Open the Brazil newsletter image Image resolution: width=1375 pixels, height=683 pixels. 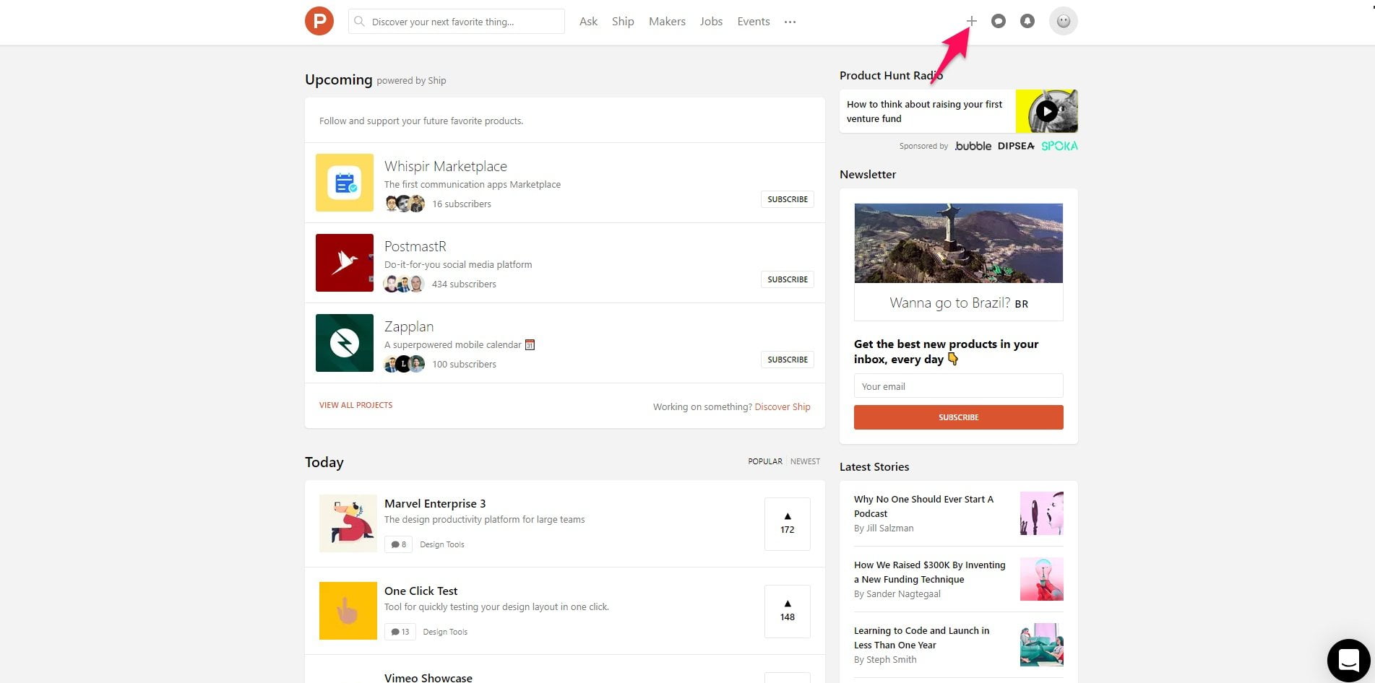958,243
